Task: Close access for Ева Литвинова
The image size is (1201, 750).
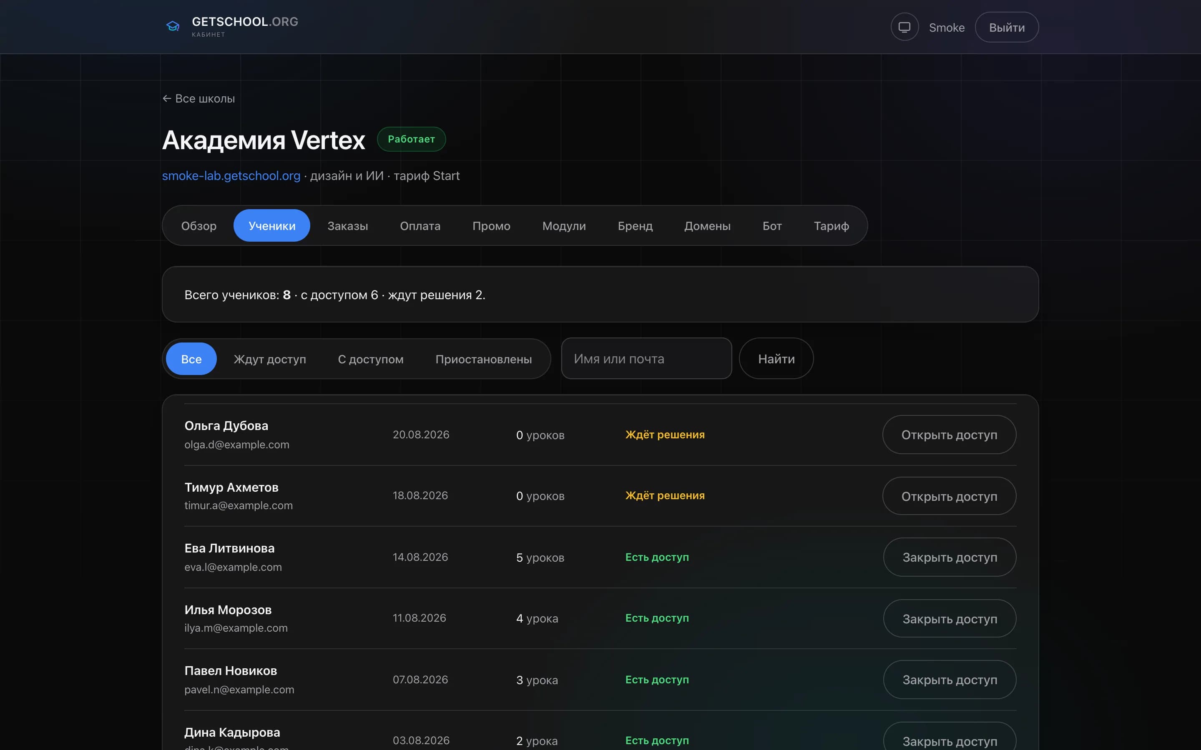Action: coord(950,557)
